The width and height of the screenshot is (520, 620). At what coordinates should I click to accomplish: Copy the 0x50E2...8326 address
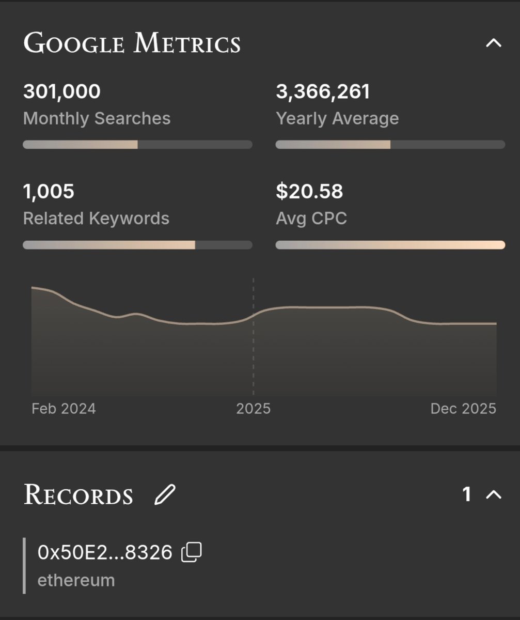192,552
